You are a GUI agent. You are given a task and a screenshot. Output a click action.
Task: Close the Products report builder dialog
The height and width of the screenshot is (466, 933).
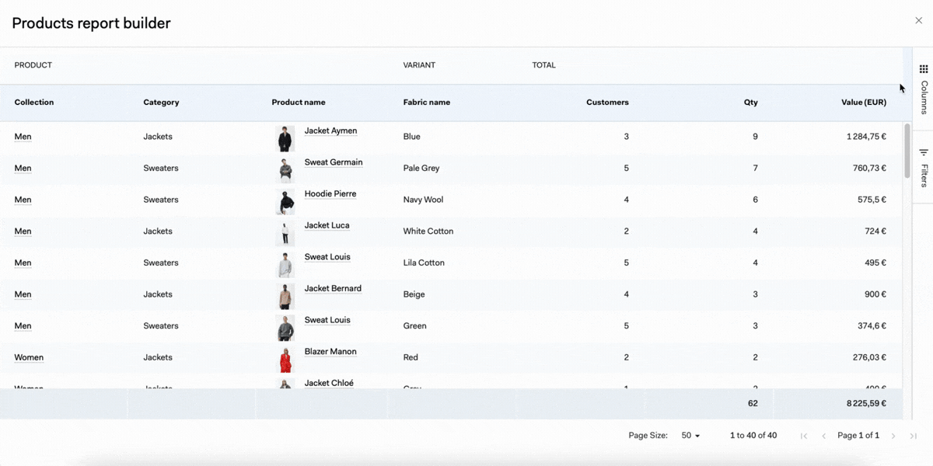(x=918, y=21)
